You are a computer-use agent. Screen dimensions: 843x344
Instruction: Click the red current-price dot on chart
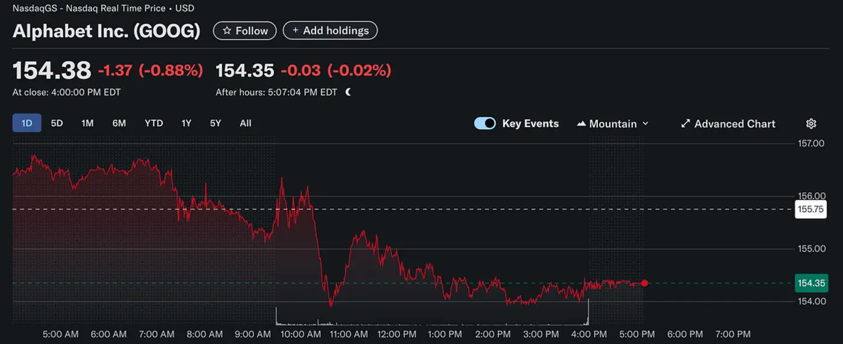645,283
